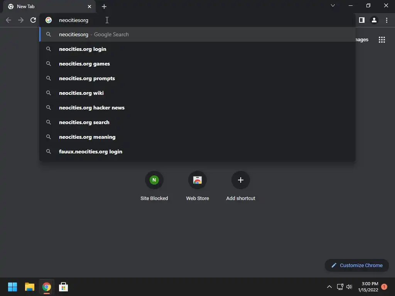Go back using the back arrow
395x296 pixels.
(8, 20)
